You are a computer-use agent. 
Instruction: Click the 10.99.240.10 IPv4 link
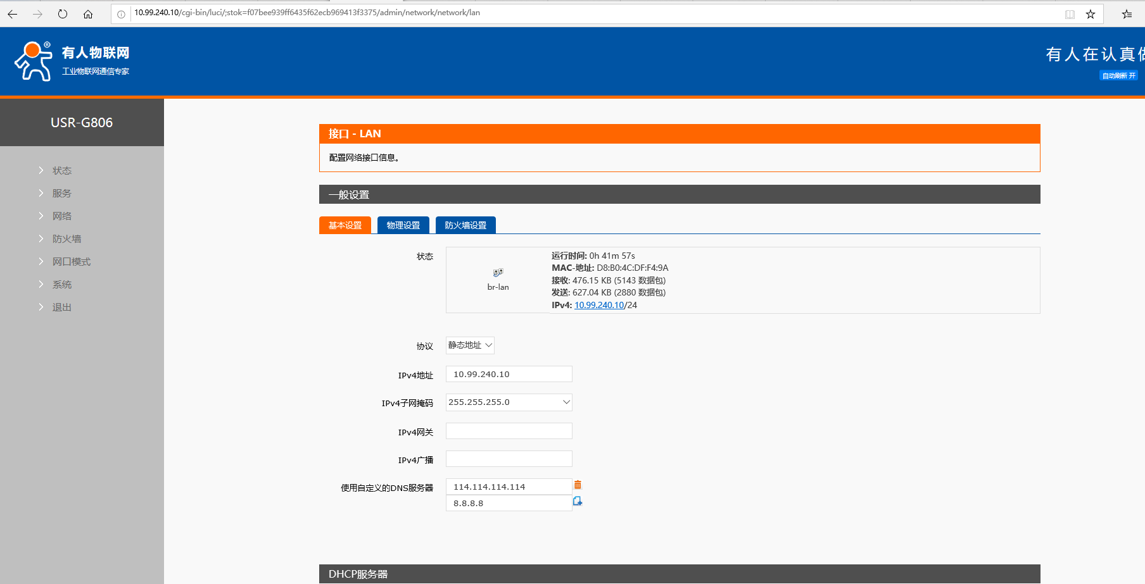click(x=598, y=305)
